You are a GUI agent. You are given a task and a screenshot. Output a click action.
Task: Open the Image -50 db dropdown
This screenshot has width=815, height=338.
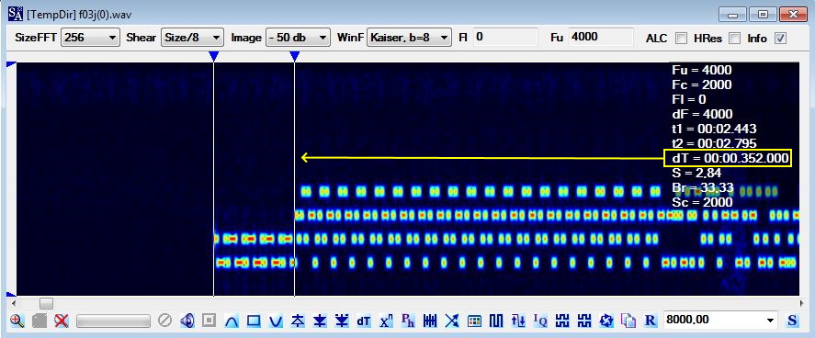coord(298,38)
